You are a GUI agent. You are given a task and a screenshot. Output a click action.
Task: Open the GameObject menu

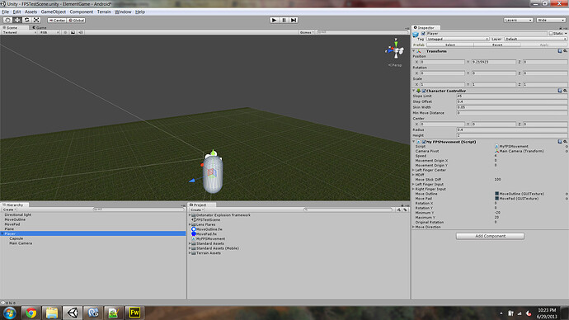(54, 12)
